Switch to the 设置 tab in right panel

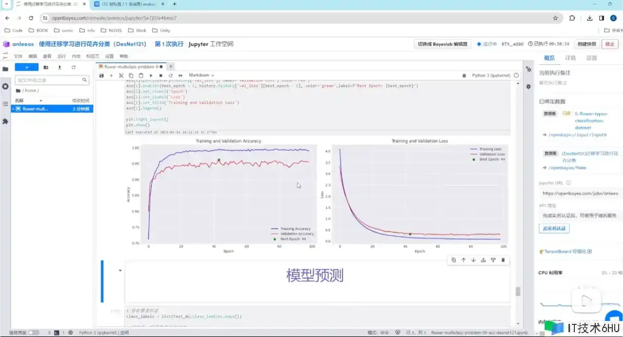591,58
